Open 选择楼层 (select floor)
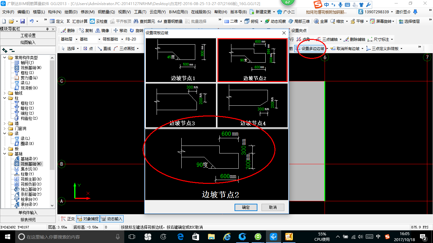 (x=409, y=21)
